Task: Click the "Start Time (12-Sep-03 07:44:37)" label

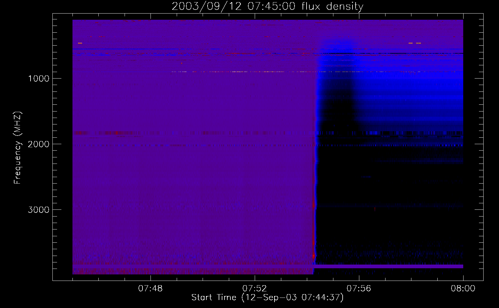Action: pyautogui.click(x=267, y=298)
